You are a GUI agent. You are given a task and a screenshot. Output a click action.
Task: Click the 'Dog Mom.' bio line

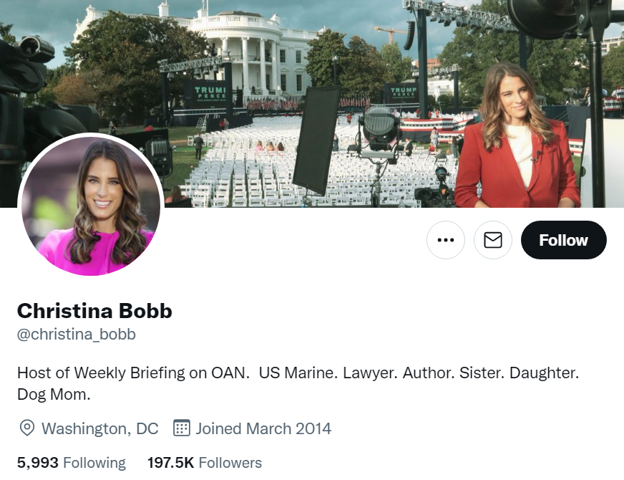[x=54, y=394]
